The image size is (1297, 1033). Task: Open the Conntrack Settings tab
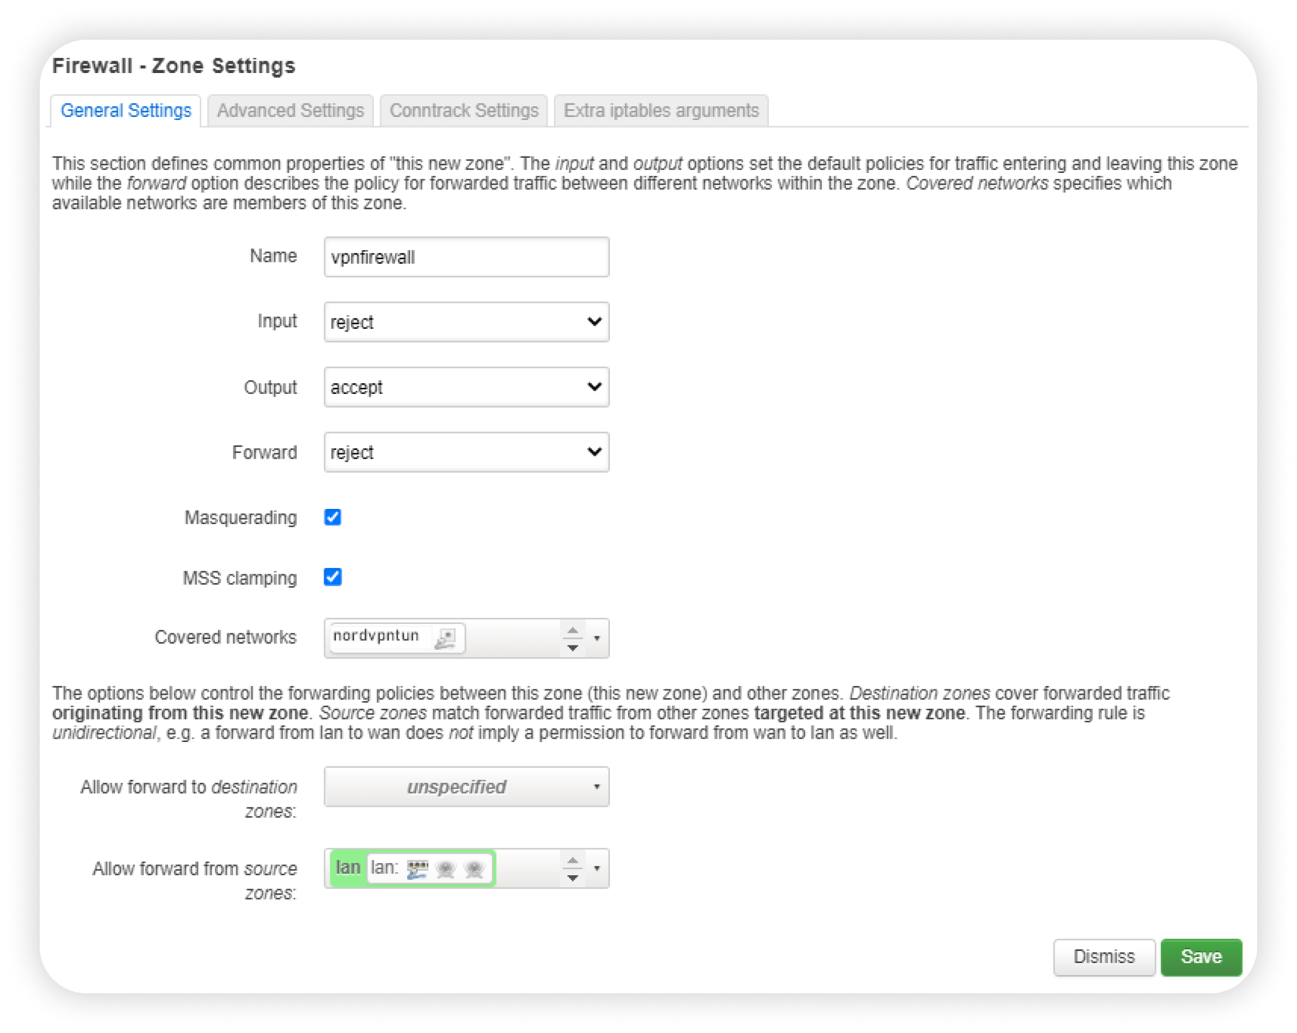point(464,110)
